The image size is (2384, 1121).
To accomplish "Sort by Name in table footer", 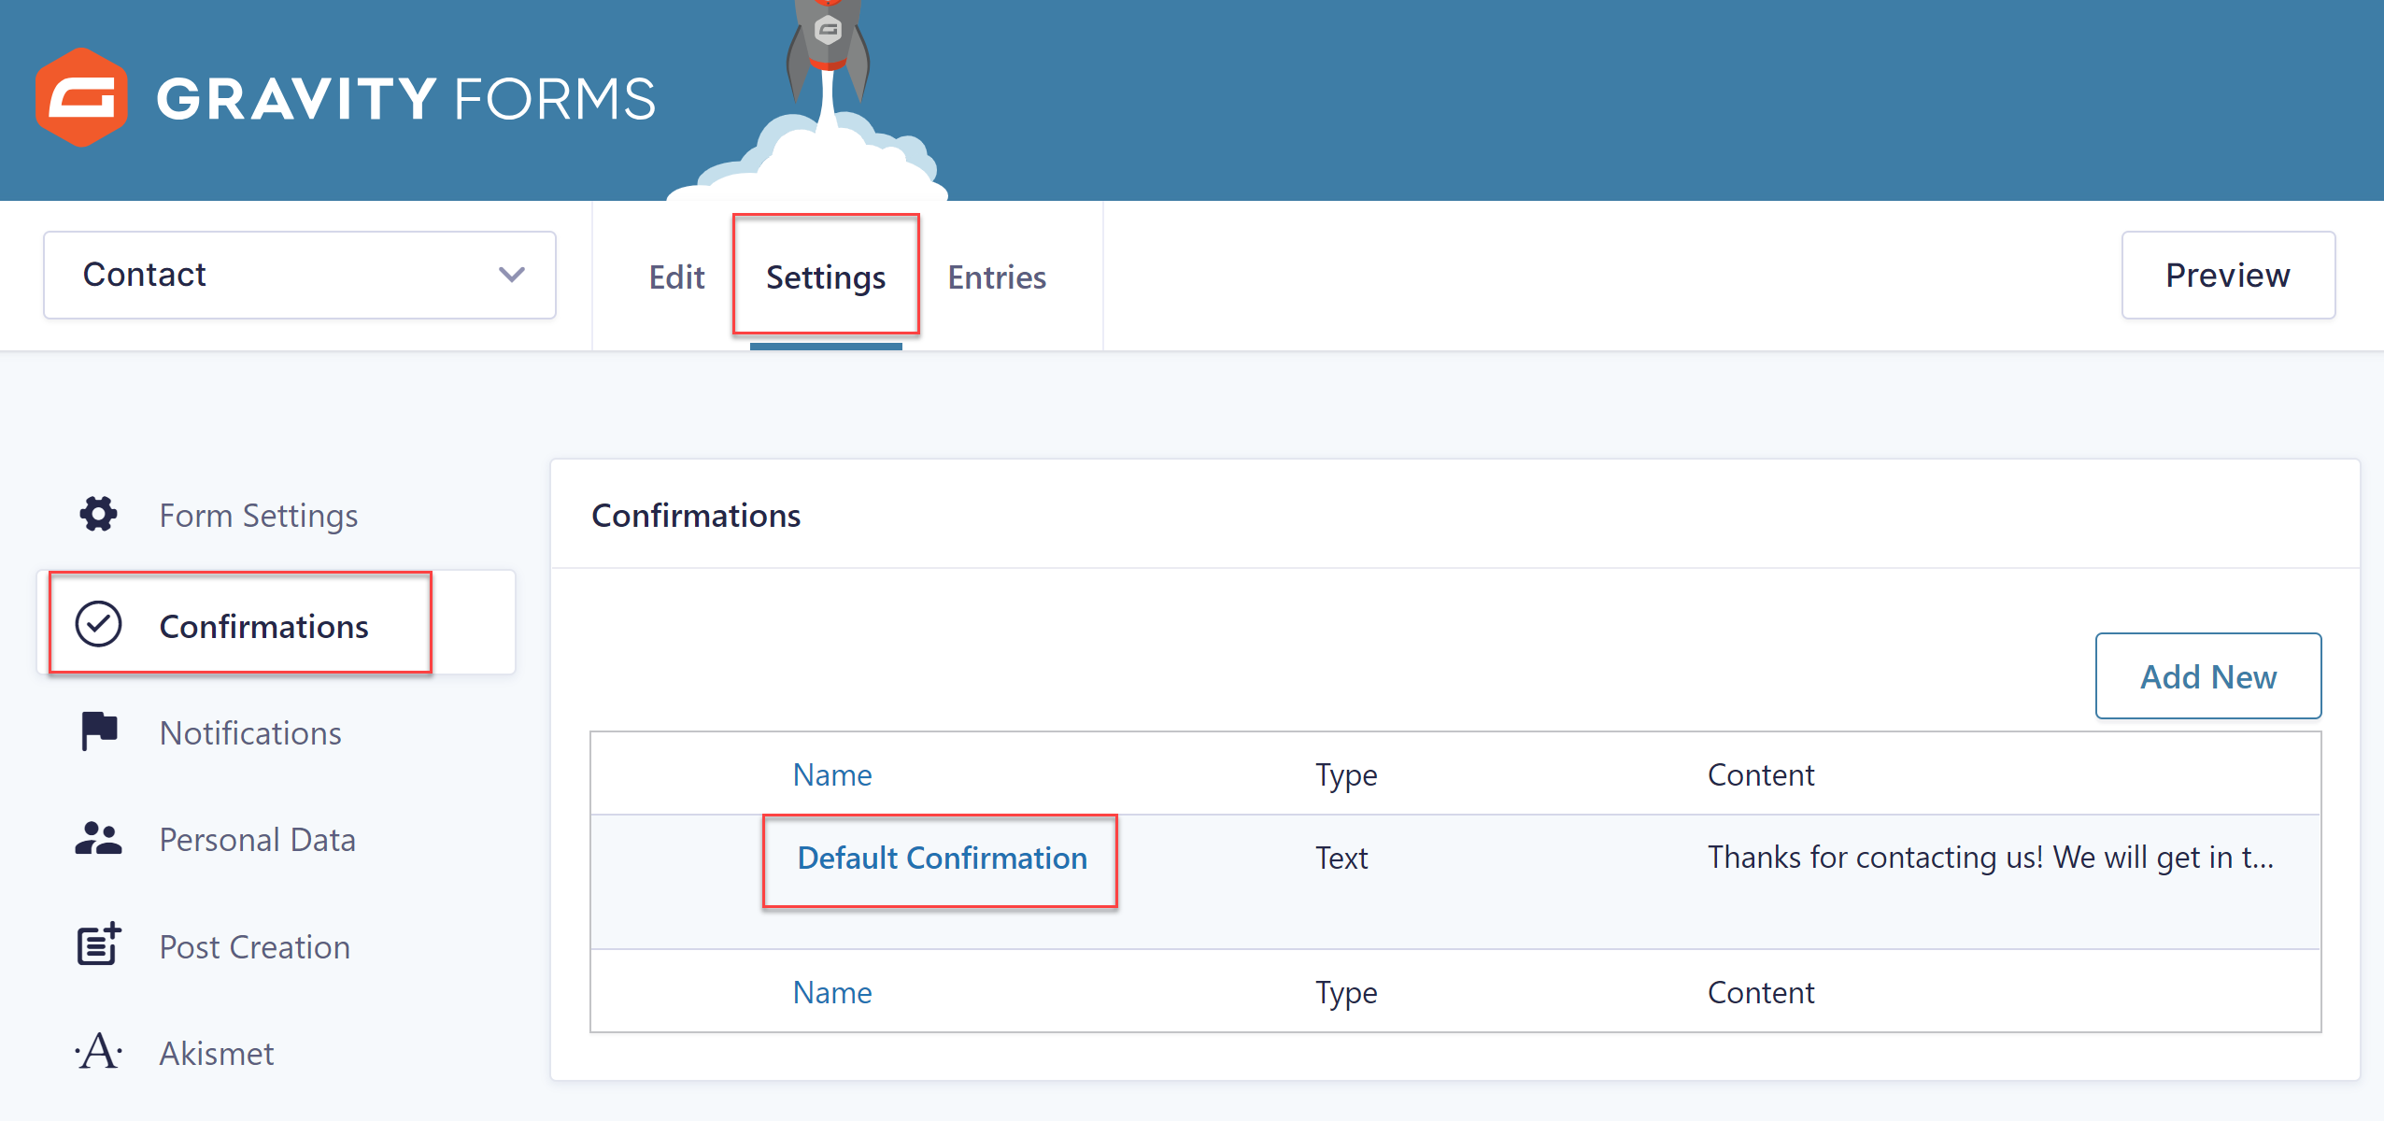I will (x=831, y=993).
